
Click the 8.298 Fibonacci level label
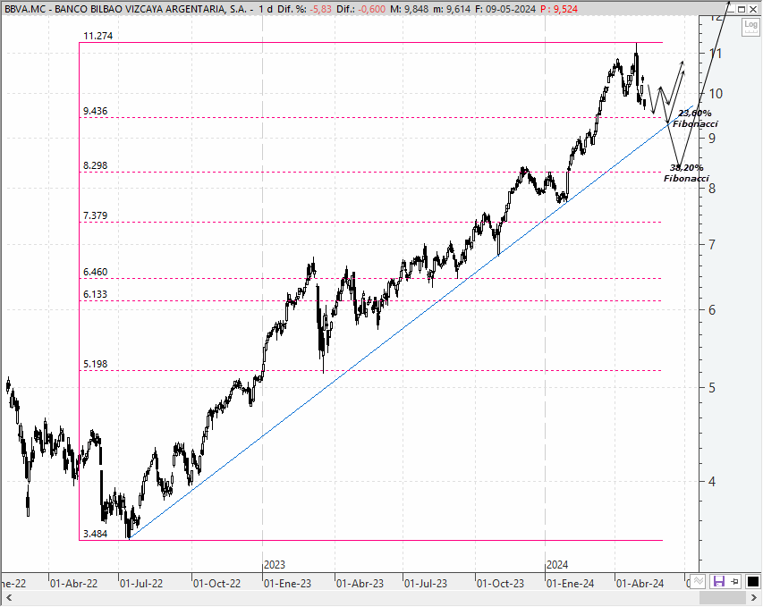pyautogui.click(x=96, y=165)
